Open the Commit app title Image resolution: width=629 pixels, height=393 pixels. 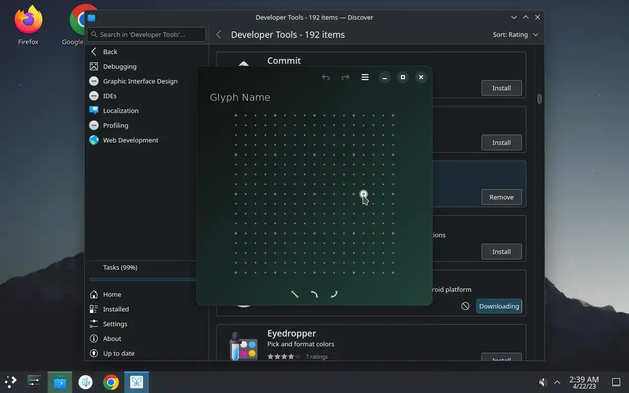pos(284,60)
